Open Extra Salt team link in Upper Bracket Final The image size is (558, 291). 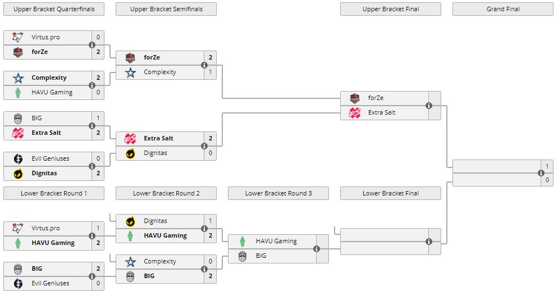point(382,113)
